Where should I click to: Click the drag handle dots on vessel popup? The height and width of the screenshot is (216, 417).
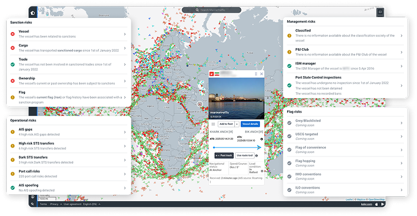tap(256, 74)
